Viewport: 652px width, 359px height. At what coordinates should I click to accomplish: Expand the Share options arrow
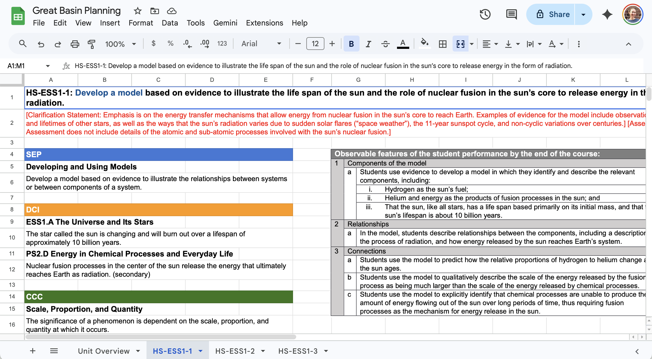coord(583,14)
